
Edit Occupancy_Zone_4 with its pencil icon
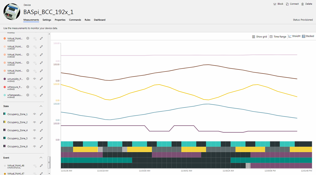pos(41,130)
